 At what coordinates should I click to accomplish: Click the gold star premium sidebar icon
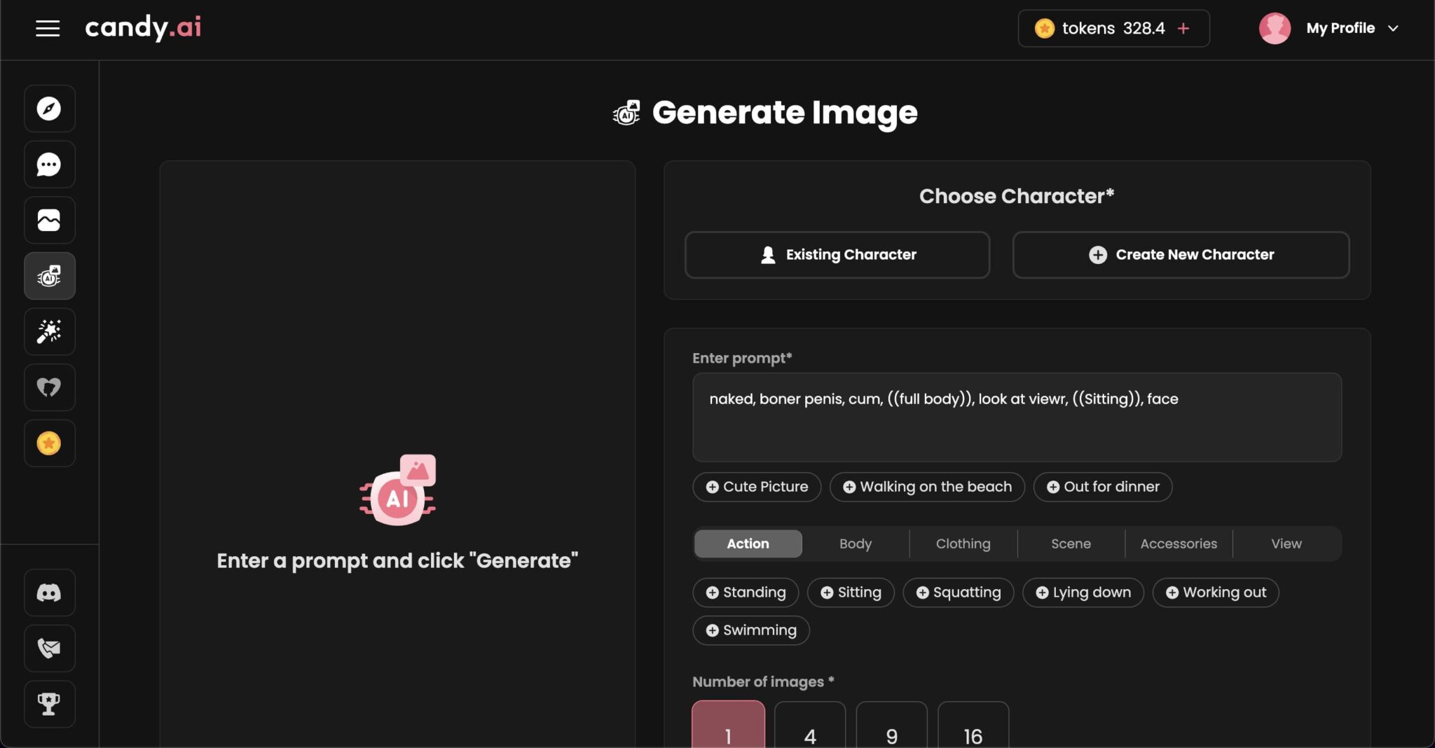coord(49,443)
